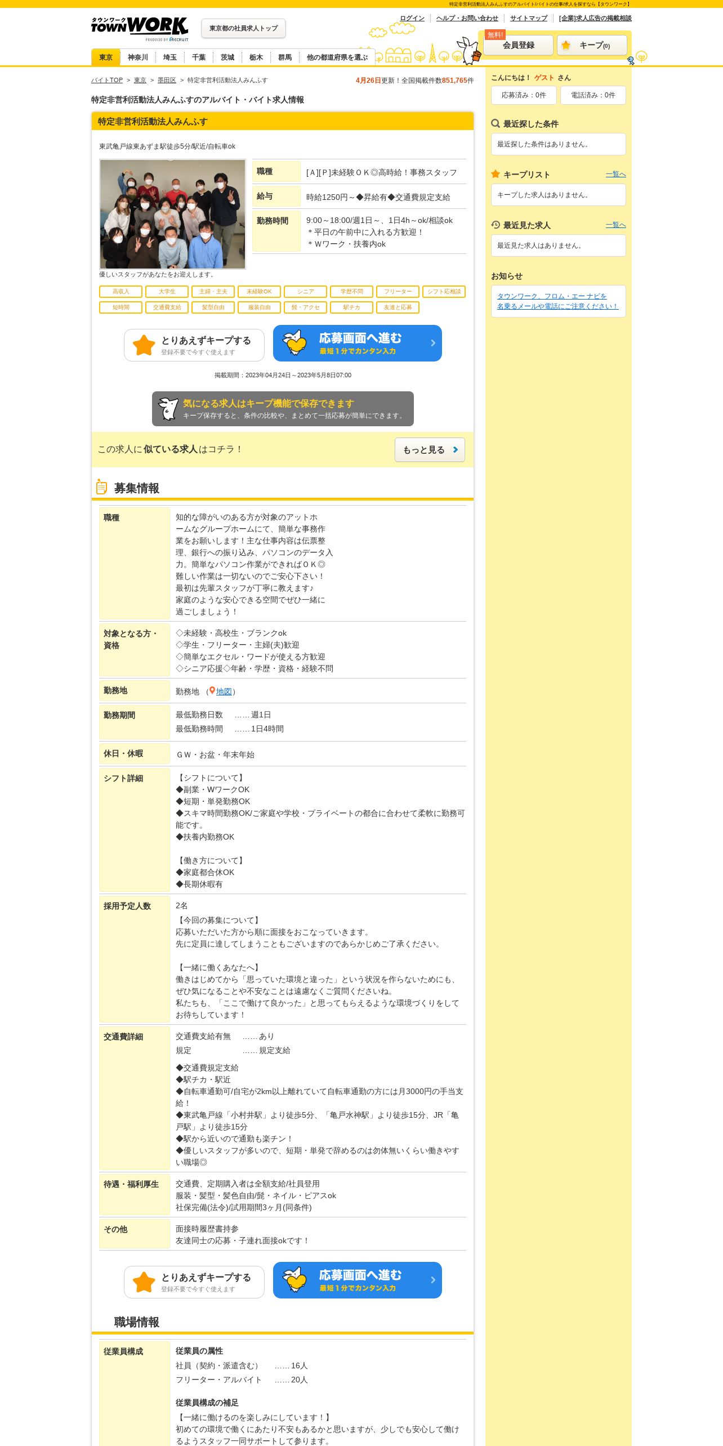
Task: Click the 未経験OK tag
Action: click(x=259, y=292)
